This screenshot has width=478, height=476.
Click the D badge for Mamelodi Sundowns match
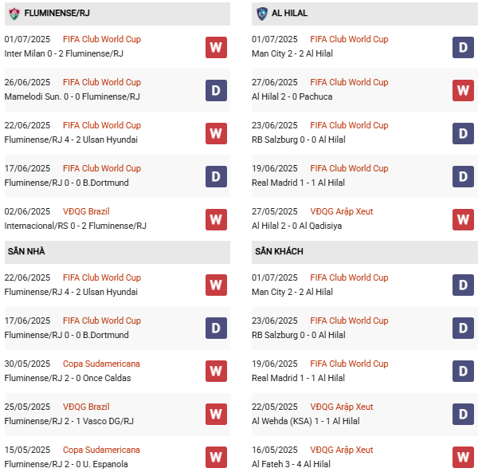point(216,90)
